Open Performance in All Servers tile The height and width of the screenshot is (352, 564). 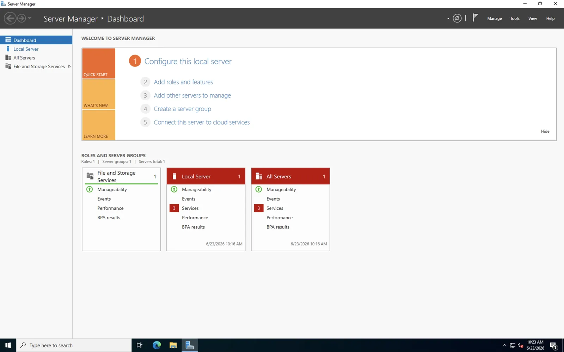click(280, 218)
